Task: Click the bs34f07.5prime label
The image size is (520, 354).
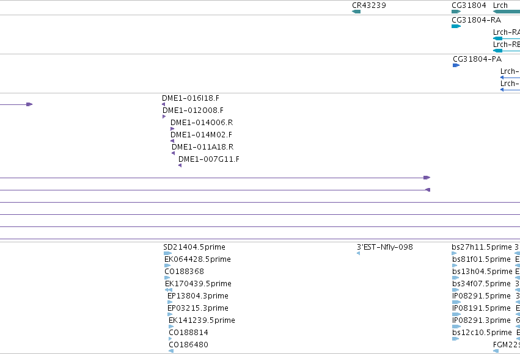Action: click(482, 284)
